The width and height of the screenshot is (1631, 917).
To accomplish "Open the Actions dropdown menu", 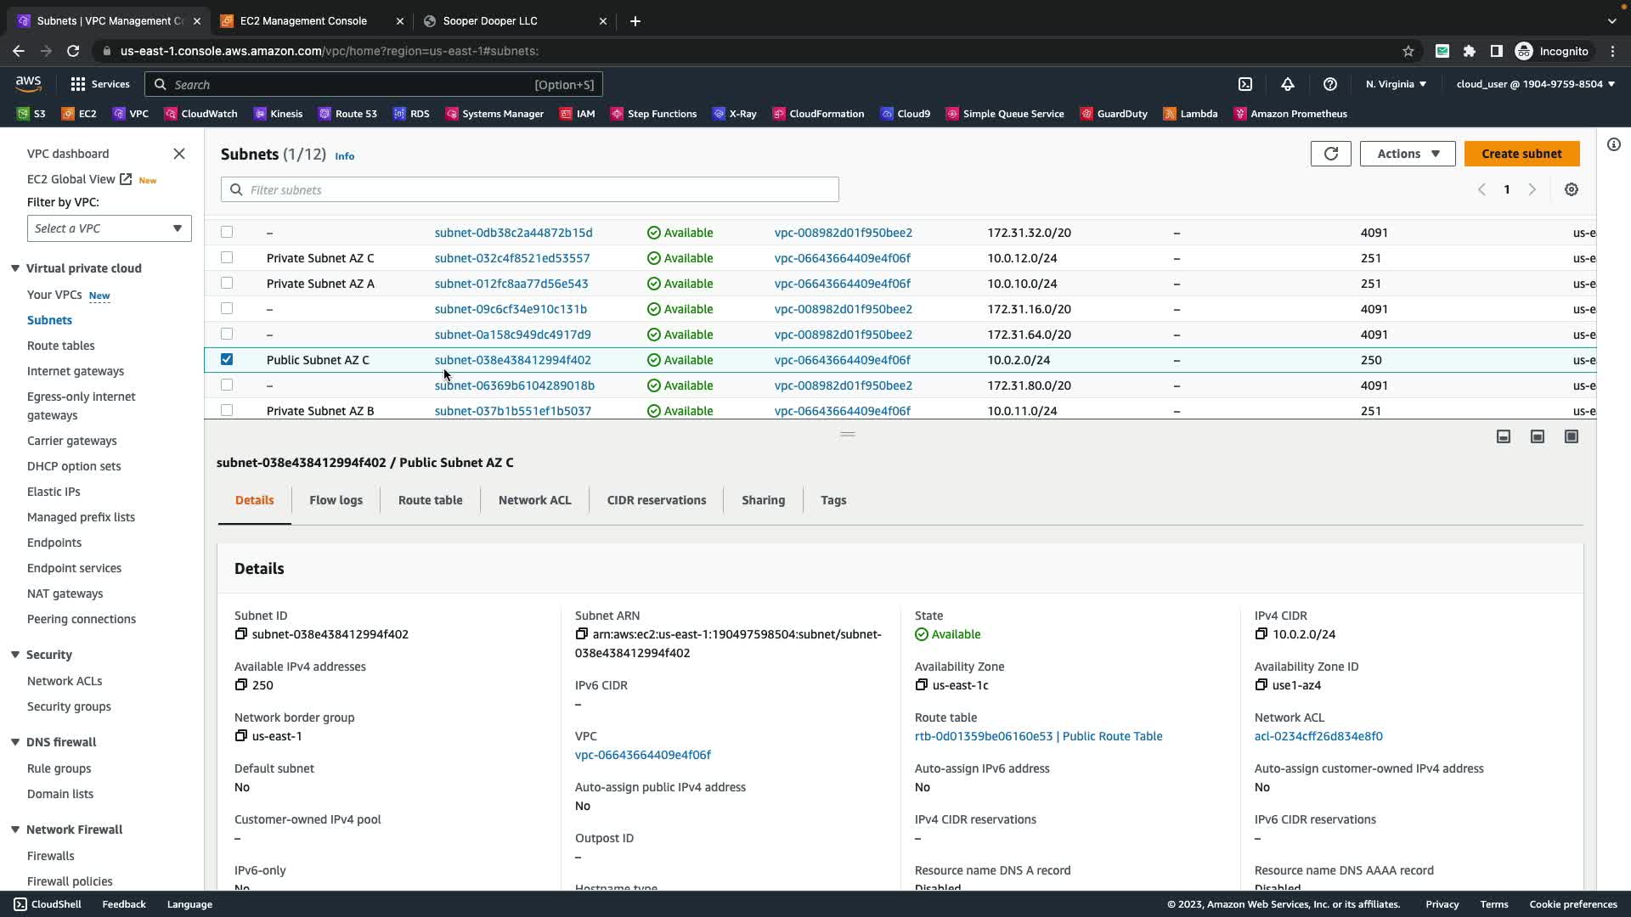I will [1407, 154].
